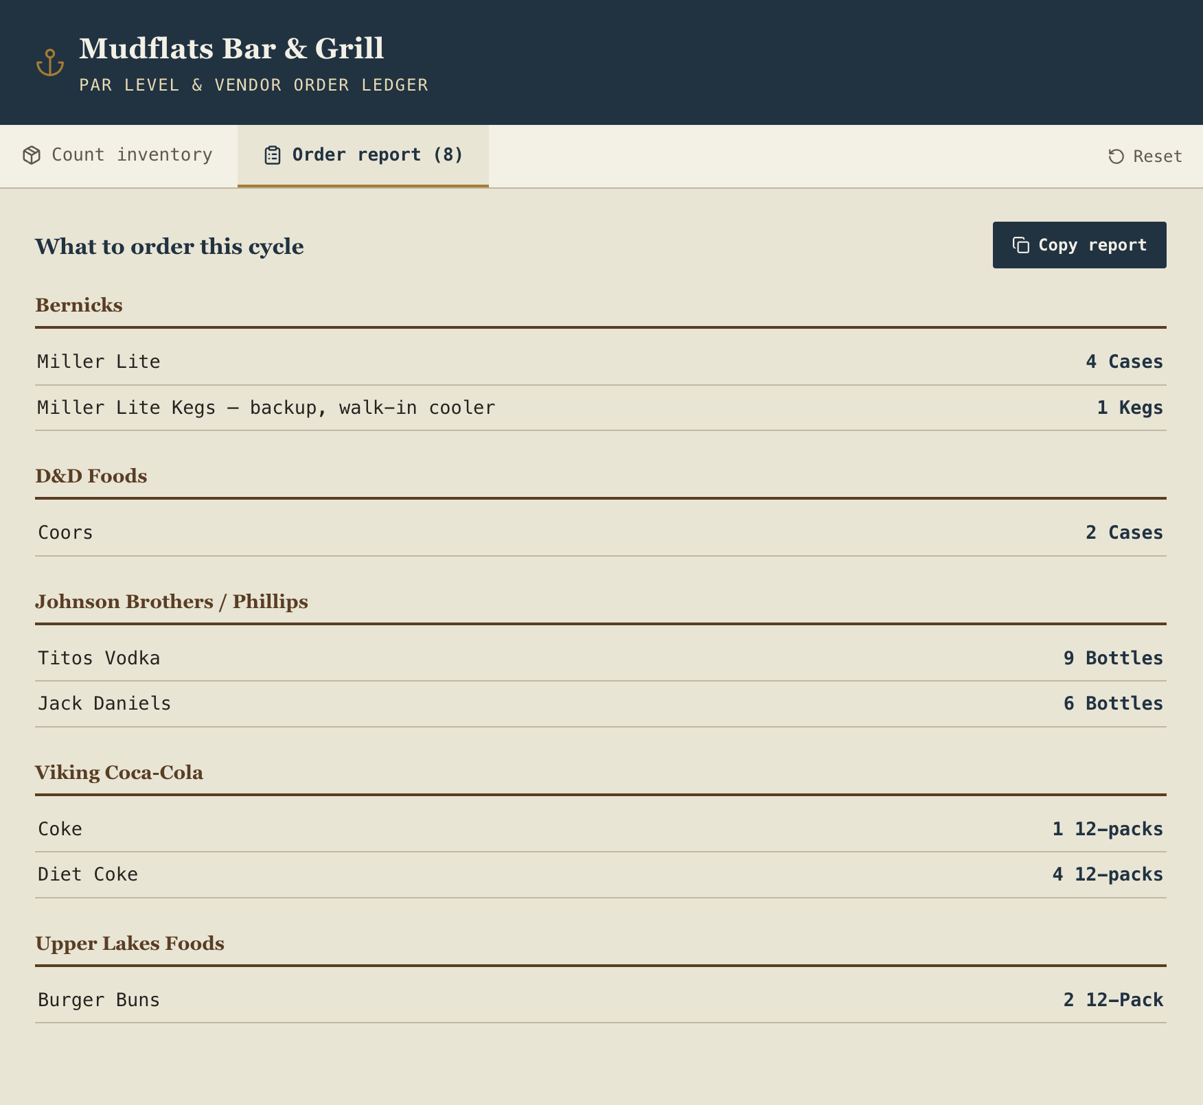Click the anchor logo icon

click(x=50, y=62)
